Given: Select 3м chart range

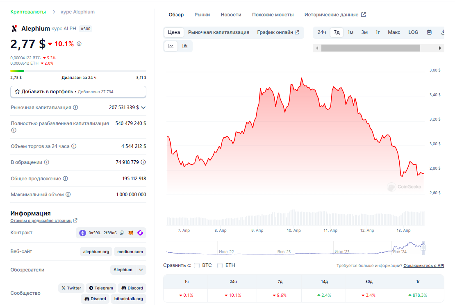Looking at the screenshot, I should tap(364, 32).
